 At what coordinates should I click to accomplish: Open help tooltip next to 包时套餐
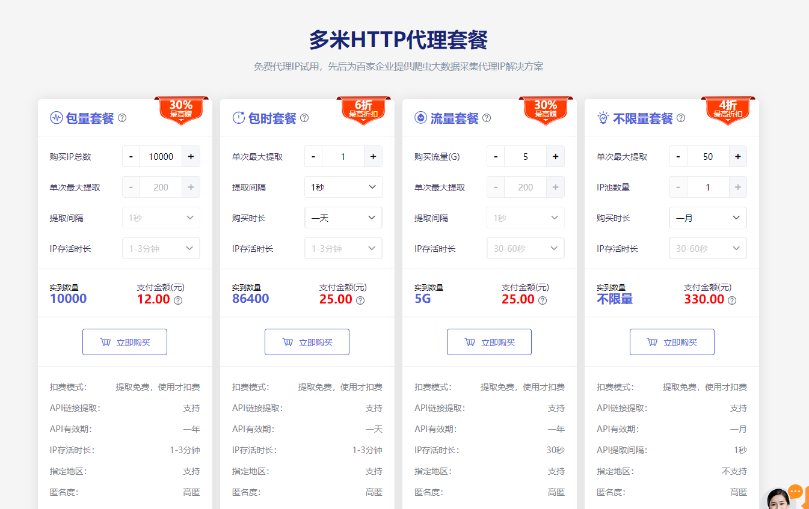(x=304, y=118)
